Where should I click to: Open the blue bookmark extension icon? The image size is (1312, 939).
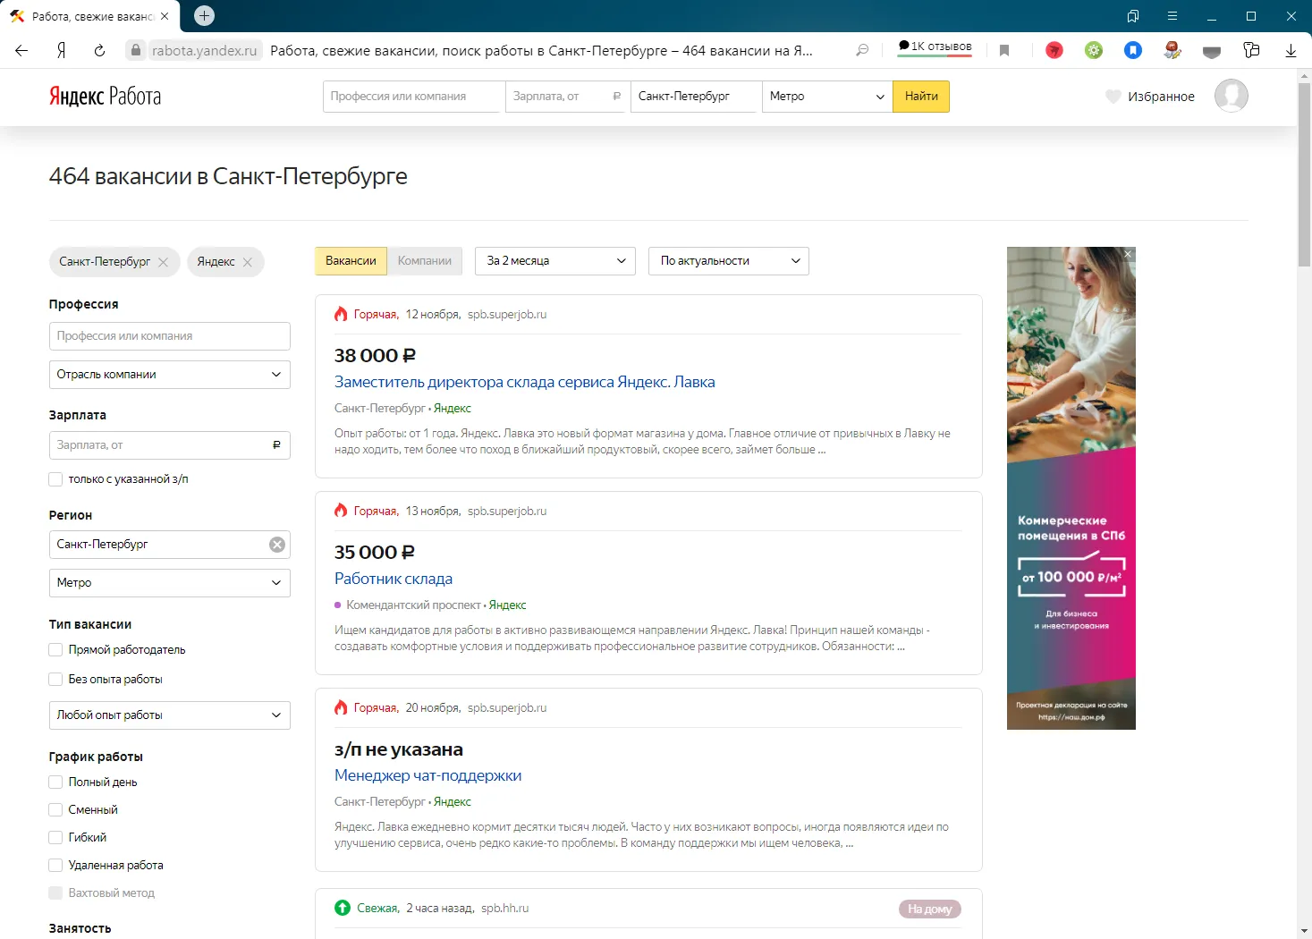click(x=1133, y=51)
